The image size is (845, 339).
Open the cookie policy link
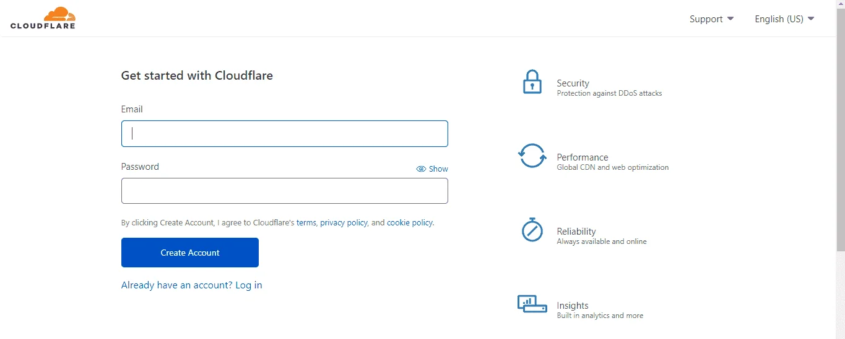[410, 222]
